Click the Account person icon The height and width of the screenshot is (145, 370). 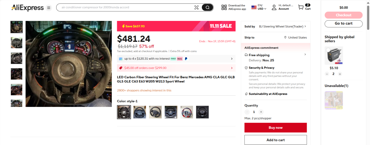(274, 7)
